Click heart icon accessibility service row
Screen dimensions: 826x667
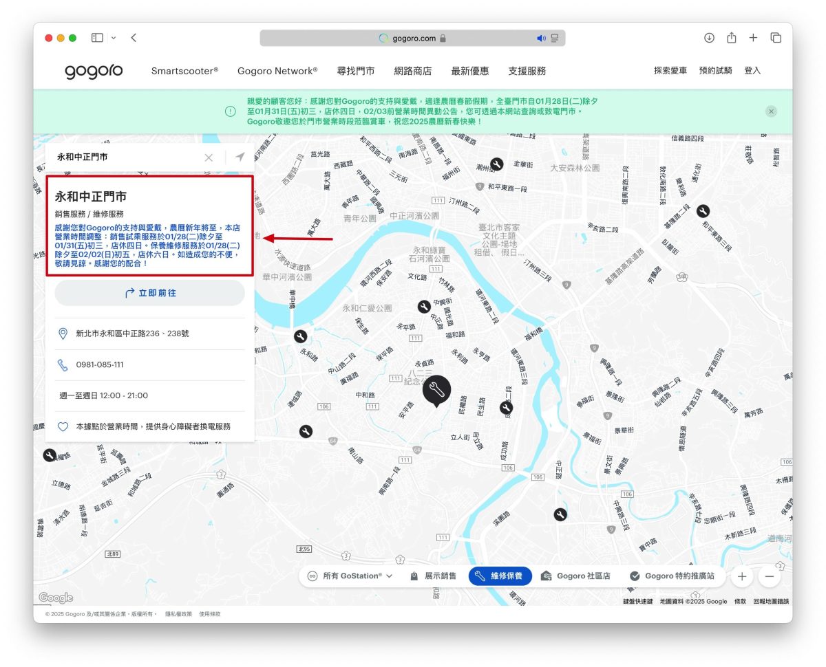click(x=63, y=427)
